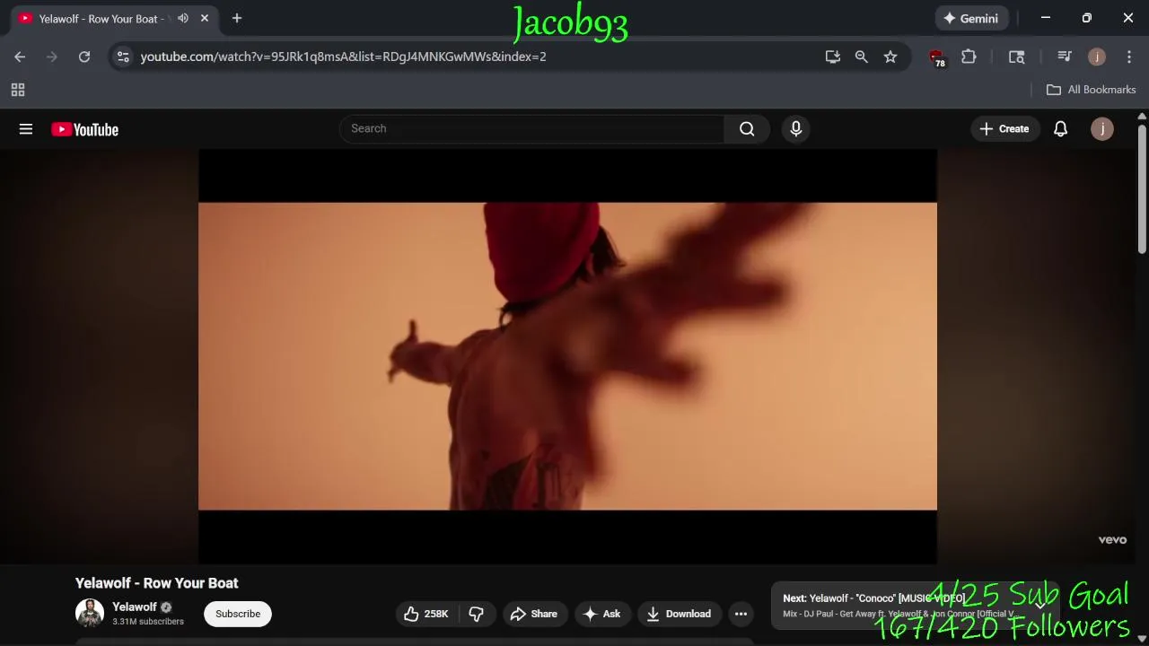Open YouTube notifications bell
This screenshot has height=646, width=1149.
pos(1060,128)
